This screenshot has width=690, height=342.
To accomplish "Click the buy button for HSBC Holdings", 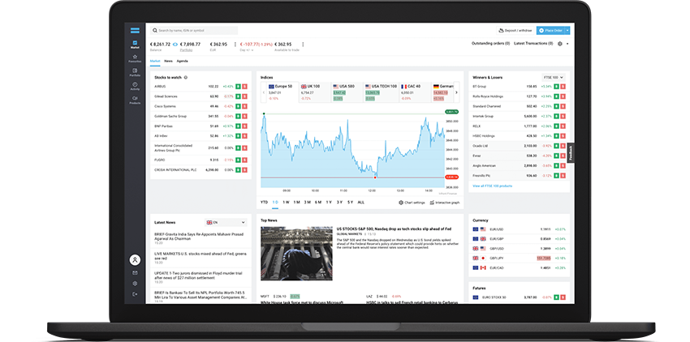I will [x=556, y=136].
